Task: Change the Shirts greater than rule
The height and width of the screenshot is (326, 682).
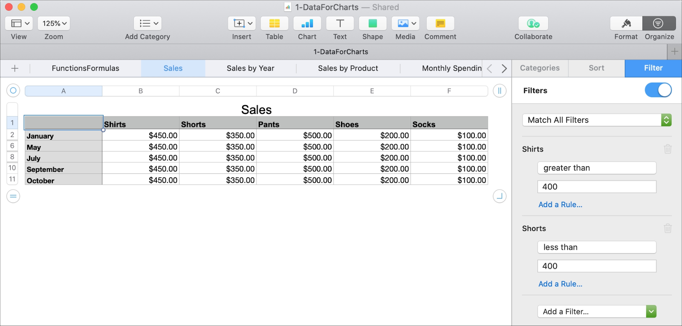Action: click(597, 168)
